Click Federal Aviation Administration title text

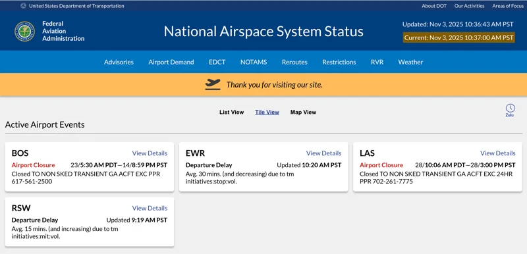63,31
